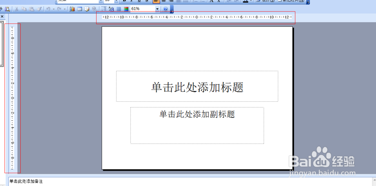The height and width of the screenshot is (186, 376).
Task: Toggle Show Formatting icon
Action: tap(111, 9)
